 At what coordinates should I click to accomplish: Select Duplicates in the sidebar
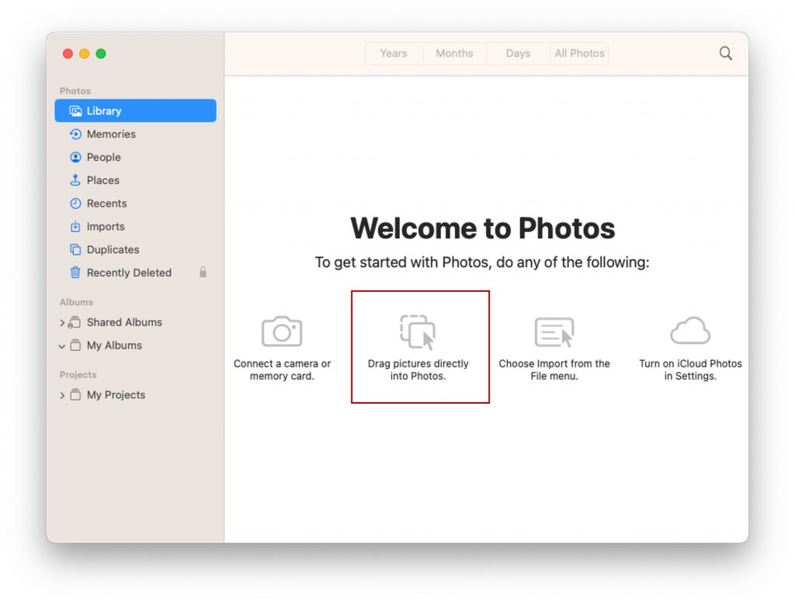point(113,250)
